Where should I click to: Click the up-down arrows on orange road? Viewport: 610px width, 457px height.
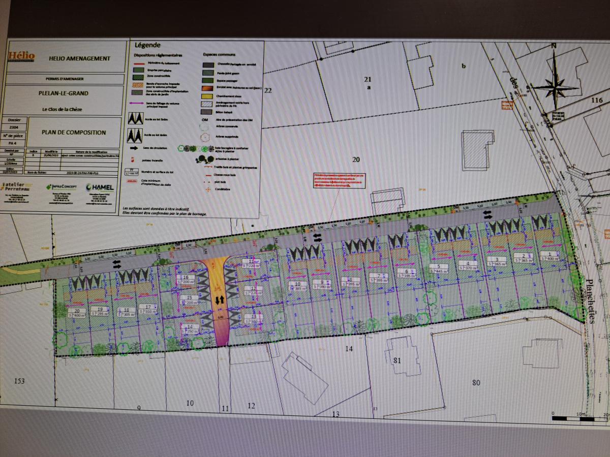coord(220,300)
